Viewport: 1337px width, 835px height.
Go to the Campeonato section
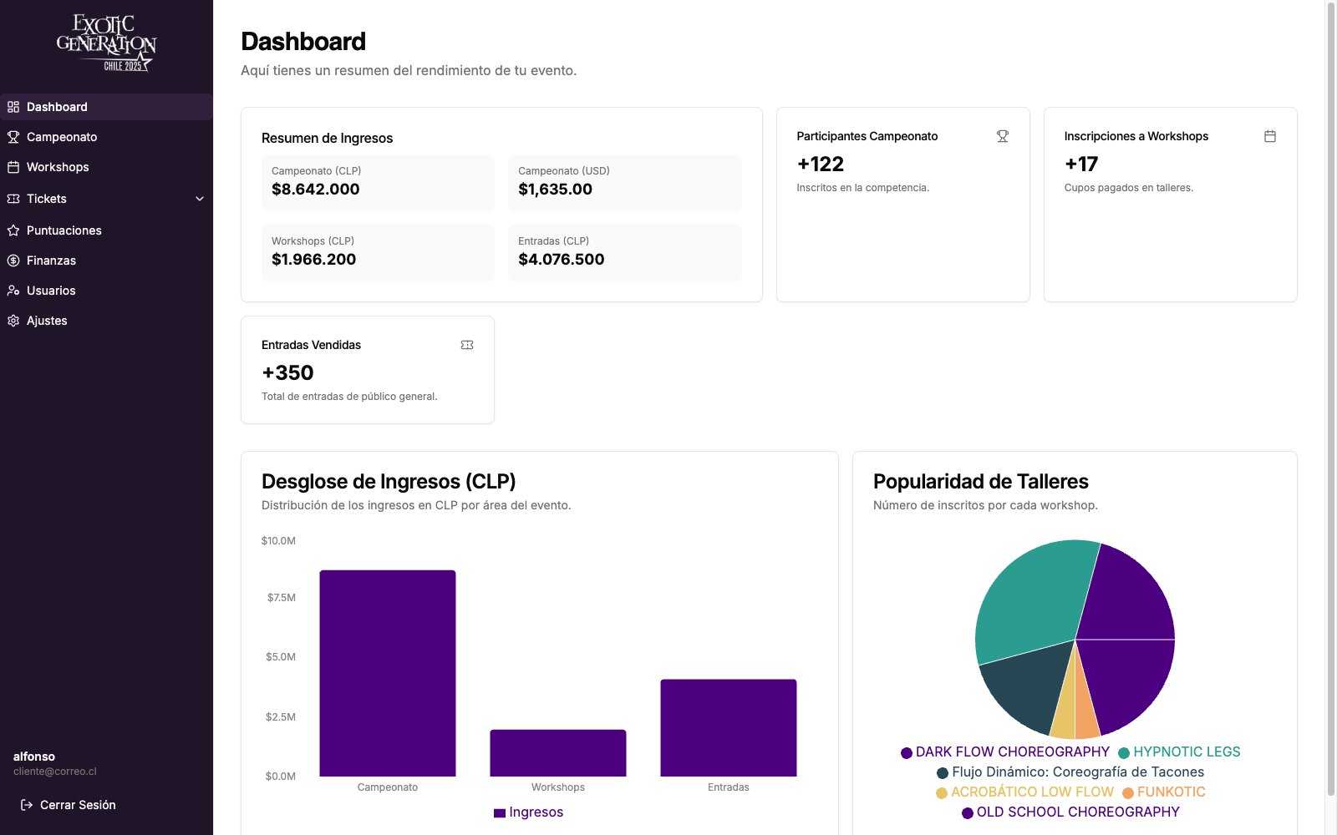(106, 137)
